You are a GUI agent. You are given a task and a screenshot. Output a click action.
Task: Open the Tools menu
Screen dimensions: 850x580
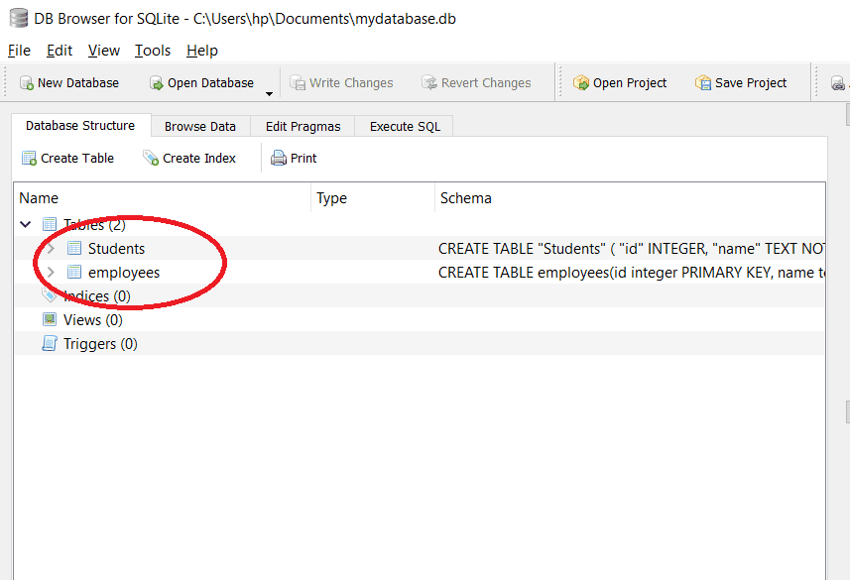(153, 51)
